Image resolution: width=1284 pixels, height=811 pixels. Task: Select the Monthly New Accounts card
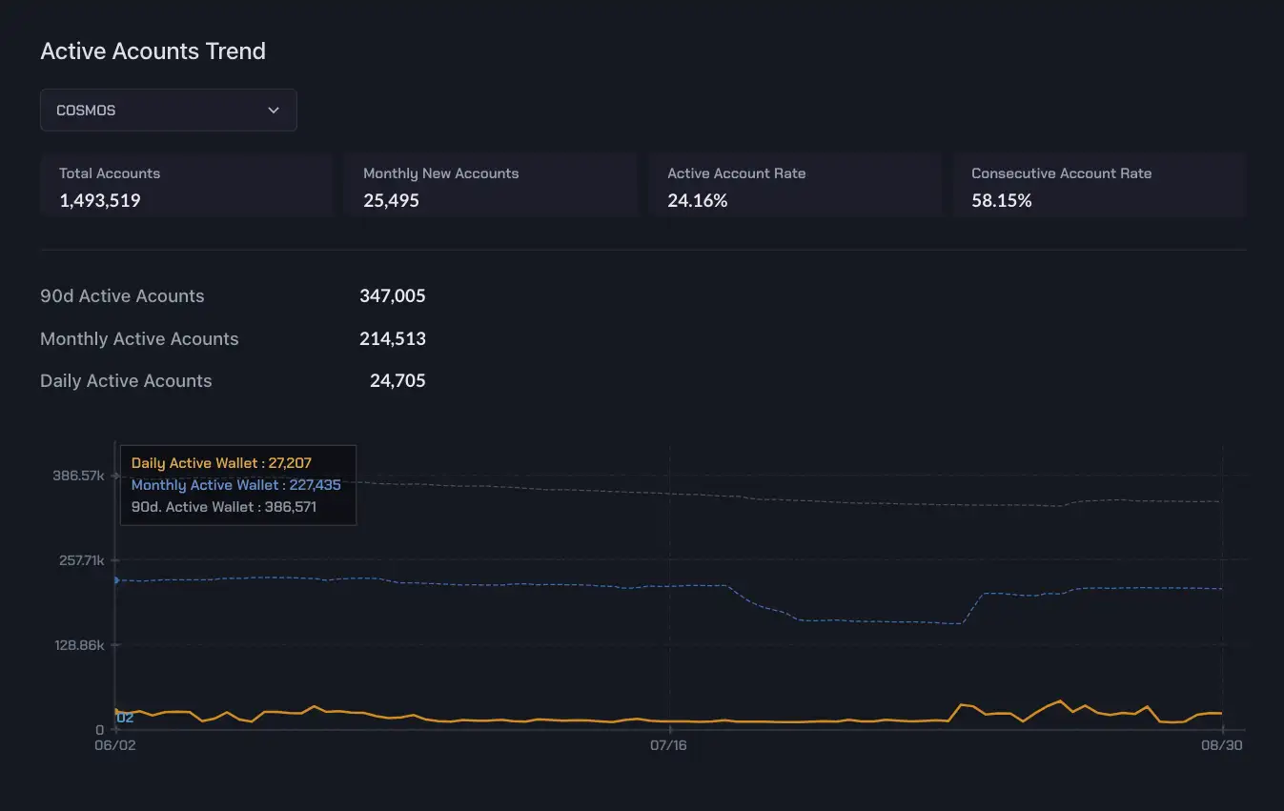(x=490, y=186)
